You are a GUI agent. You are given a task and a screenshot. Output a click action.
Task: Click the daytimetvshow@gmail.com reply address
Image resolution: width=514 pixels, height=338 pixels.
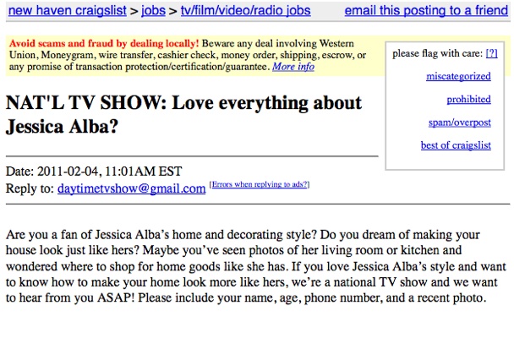[131, 188]
